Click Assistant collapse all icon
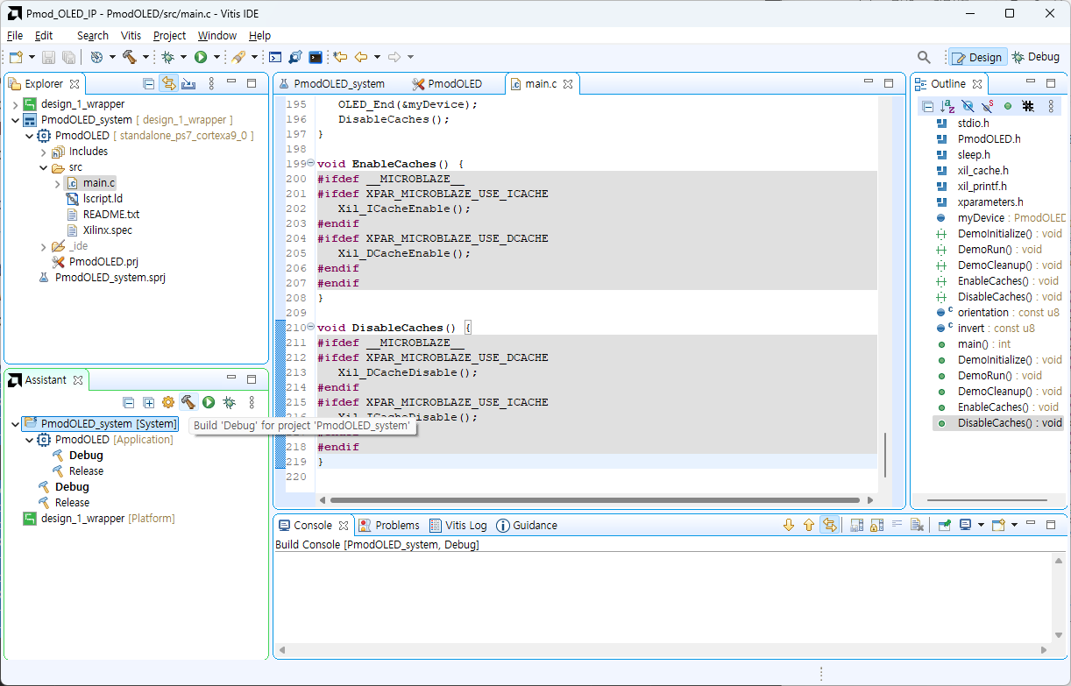Image resolution: width=1071 pixels, height=686 pixels. click(129, 402)
